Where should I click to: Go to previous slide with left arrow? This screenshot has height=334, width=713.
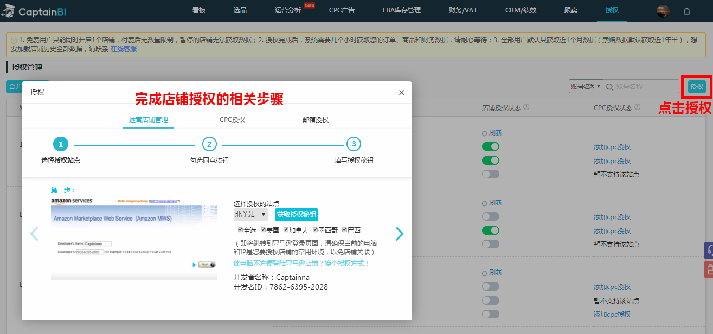coord(34,233)
